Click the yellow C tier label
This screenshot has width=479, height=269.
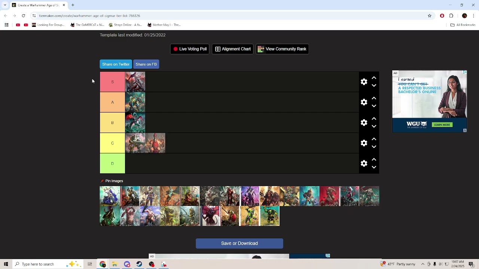pos(112,143)
